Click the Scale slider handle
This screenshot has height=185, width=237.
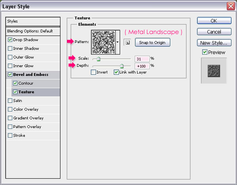pyautogui.click(x=98, y=59)
